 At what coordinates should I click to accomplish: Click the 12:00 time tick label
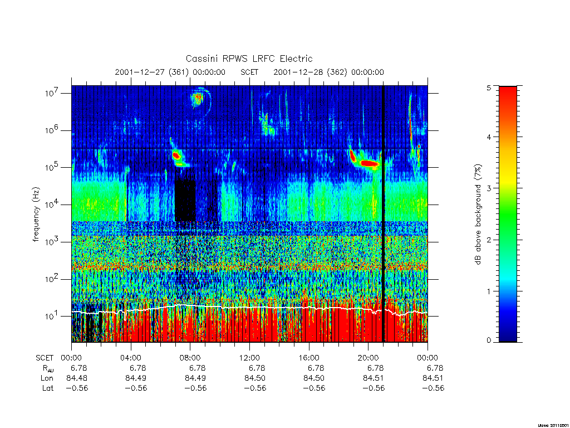pos(249,358)
